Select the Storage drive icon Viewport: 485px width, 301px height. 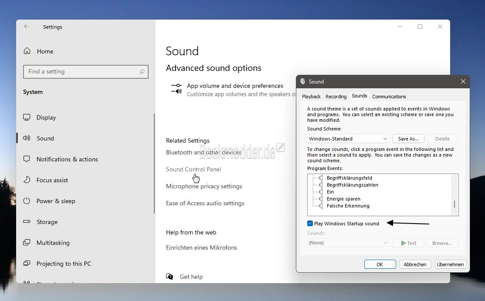coord(27,221)
